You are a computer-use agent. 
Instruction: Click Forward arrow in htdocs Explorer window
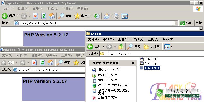(109, 47)
